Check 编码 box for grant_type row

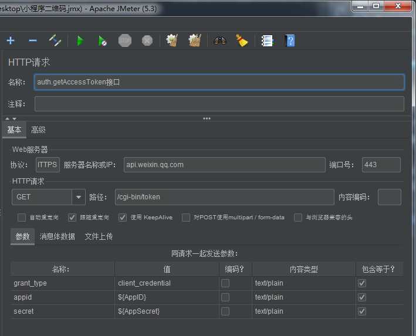pos(225,283)
